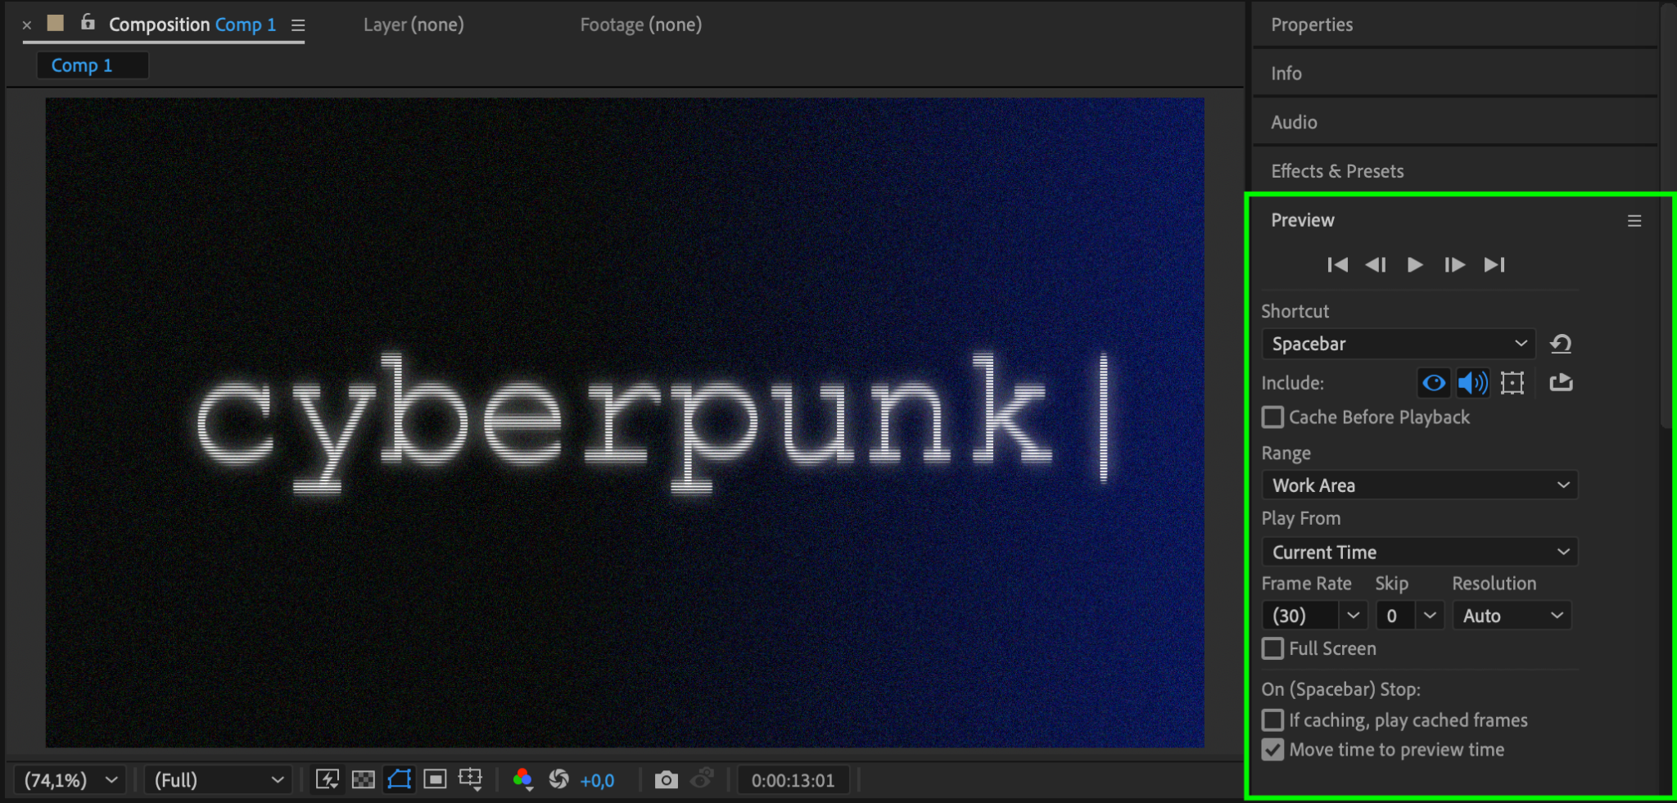Toggle include video eye icon

1434,382
